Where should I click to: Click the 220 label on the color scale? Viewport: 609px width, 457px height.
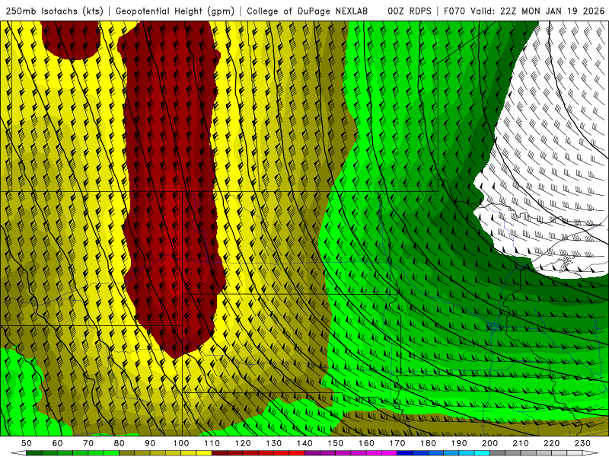coord(551,443)
